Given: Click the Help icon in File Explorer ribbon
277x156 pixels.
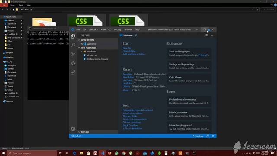Looking at the screenshot, I should [x=275, y=5].
